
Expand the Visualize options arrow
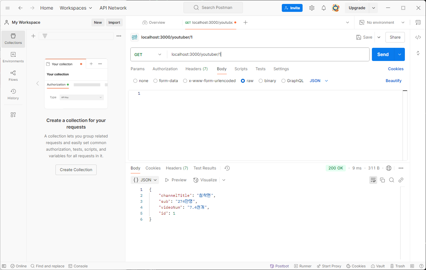(x=224, y=180)
